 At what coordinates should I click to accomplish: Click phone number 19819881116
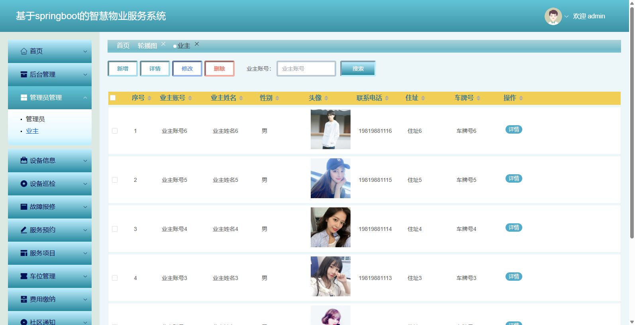point(375,131)
